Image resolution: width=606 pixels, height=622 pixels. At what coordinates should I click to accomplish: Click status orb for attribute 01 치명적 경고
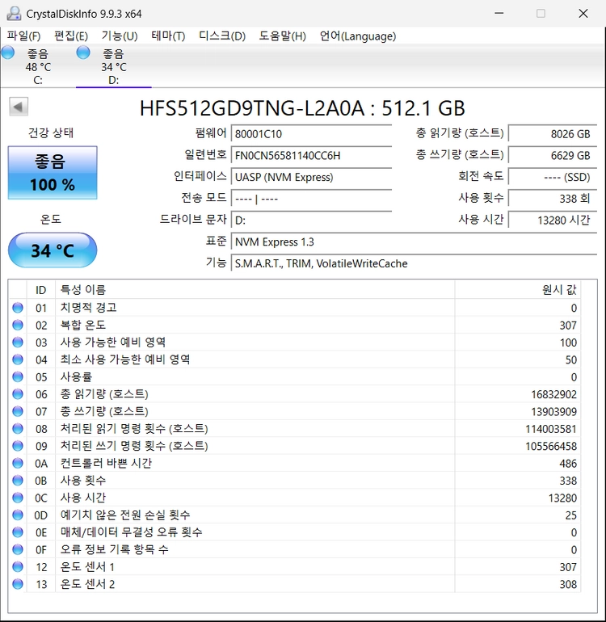(18, 308)
